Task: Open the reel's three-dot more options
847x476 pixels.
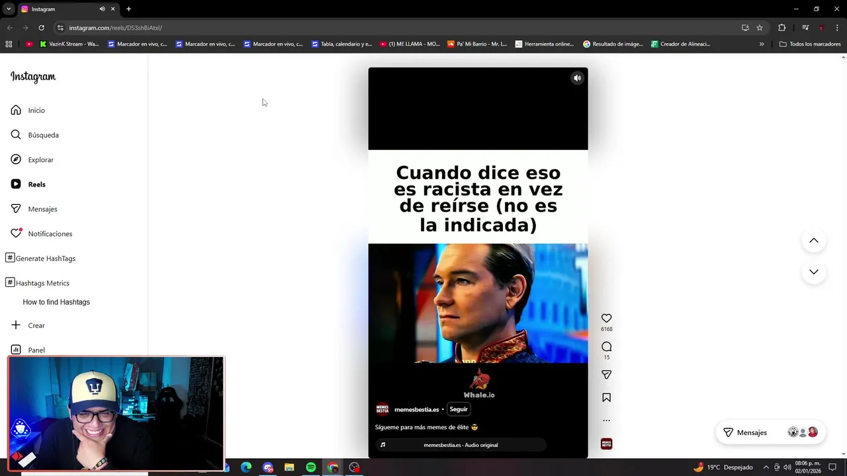Action: [606, 420]
